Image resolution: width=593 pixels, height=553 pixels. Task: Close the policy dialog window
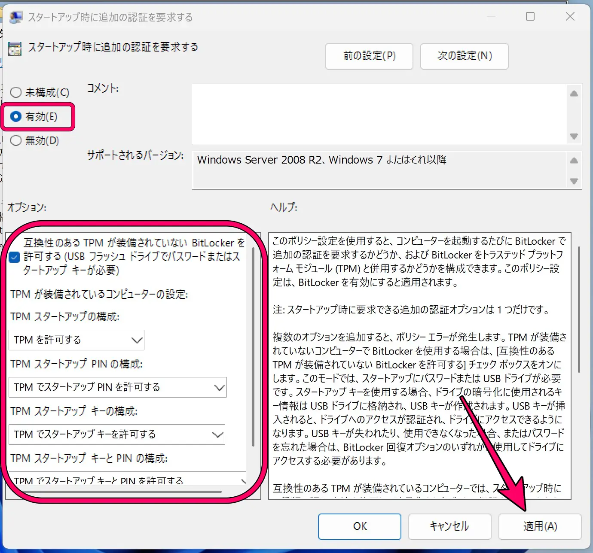[x=570, y=16]
